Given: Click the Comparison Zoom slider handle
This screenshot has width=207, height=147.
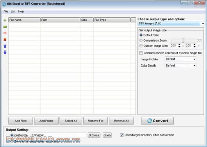Looking at the screenshot, I should point(183,40).
